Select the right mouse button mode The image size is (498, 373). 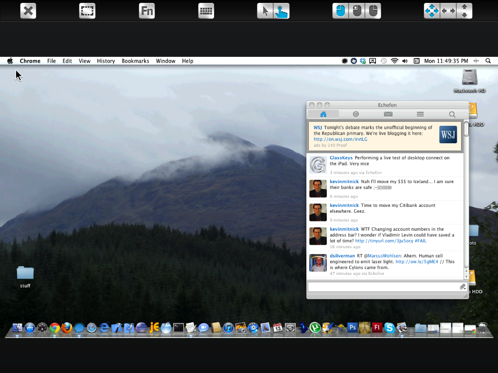(x=373, y=11)
